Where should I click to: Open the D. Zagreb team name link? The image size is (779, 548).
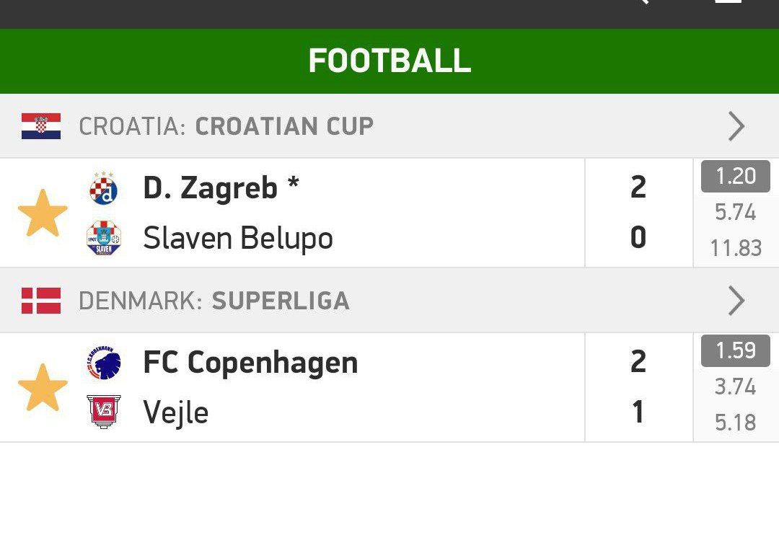pos(211,189)
